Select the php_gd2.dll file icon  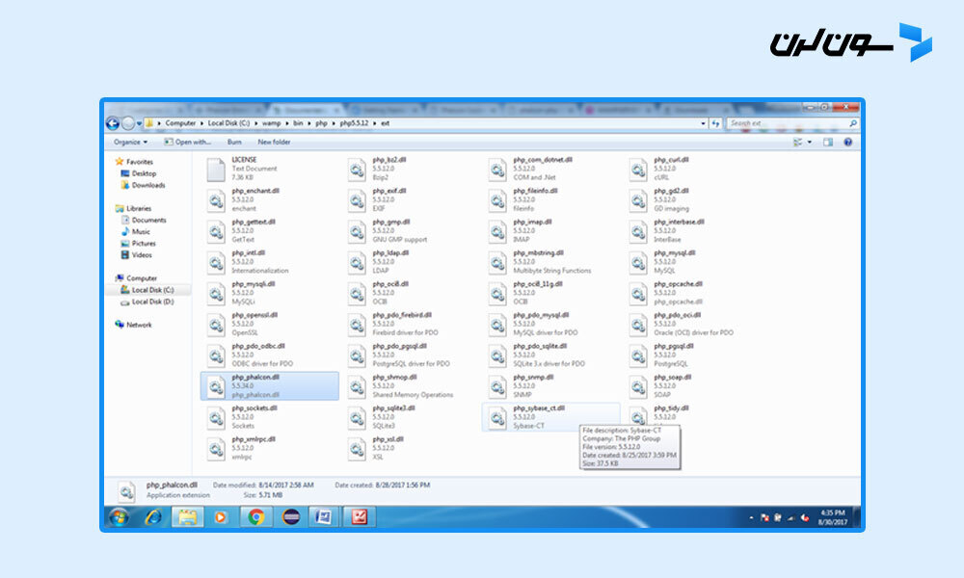pyautogui.click(x=638, y=200)
